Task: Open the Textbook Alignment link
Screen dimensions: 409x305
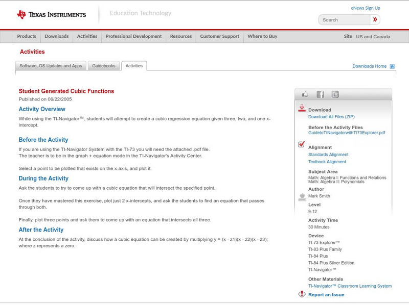Action: point(327,162)
